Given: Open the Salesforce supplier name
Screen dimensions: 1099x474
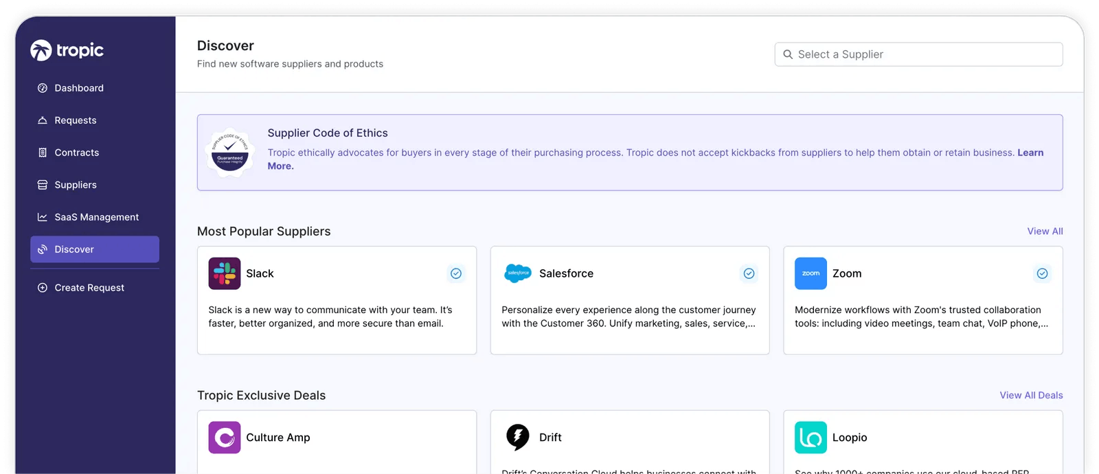Looking at the screenshot, I should pos(566,273).
